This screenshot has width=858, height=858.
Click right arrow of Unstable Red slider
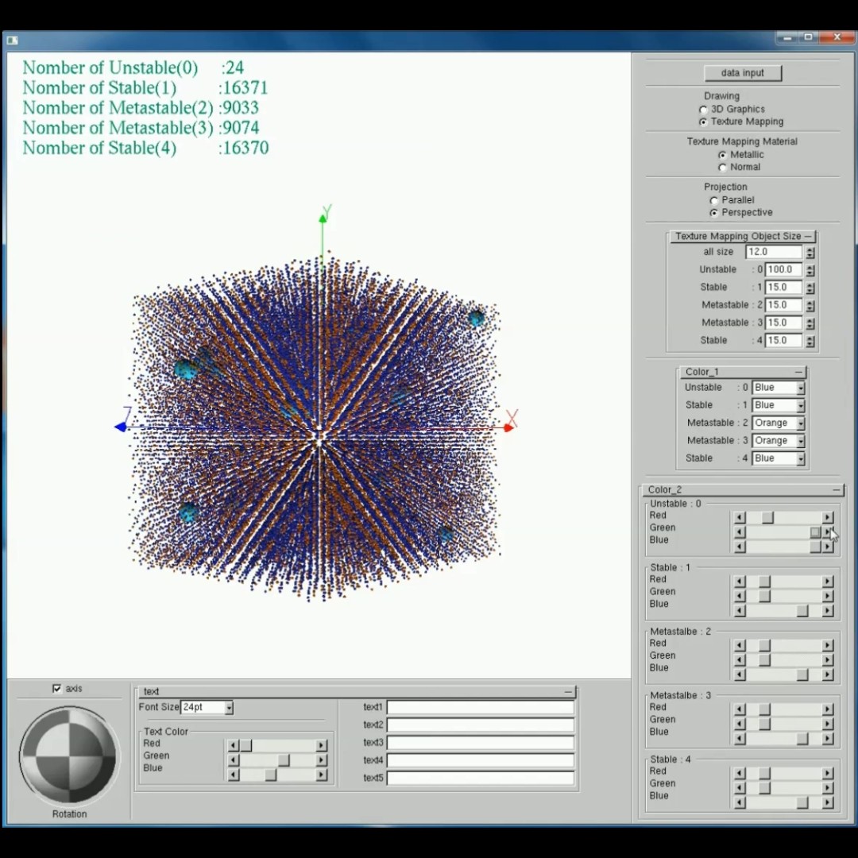(827, 517)
